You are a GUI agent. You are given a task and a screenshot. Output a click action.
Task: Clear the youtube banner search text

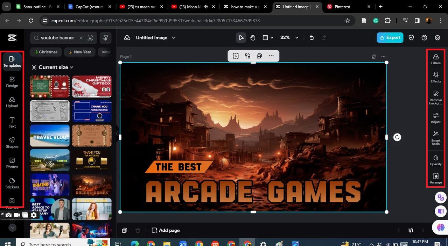pos(81,38)
